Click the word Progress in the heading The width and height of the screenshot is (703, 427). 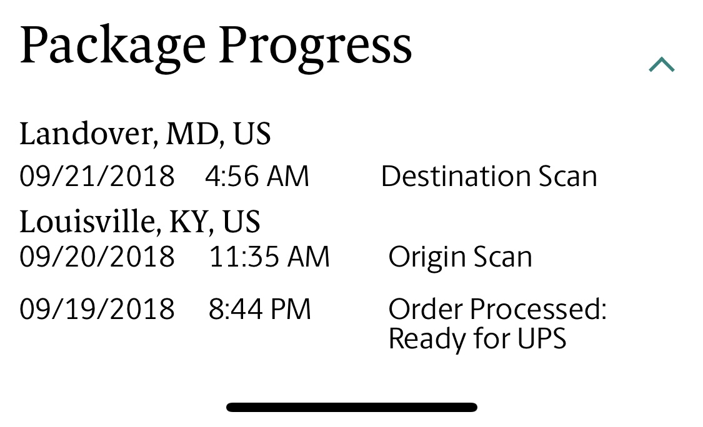[x=316, y=47]
